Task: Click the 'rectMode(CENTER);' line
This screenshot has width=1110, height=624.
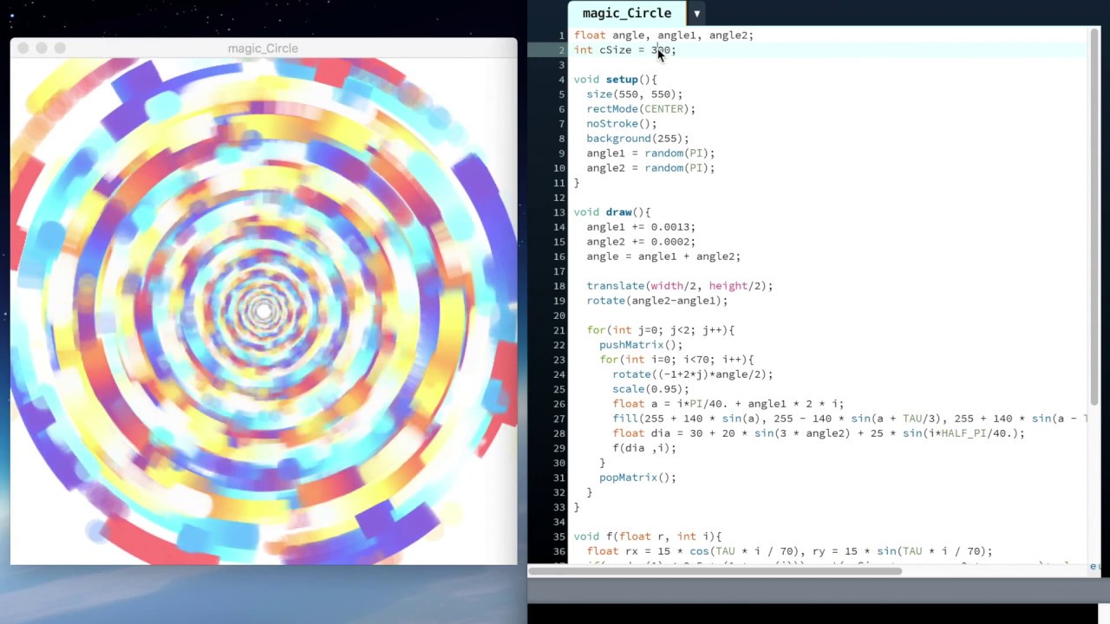Action: click(x=641, y=109)
